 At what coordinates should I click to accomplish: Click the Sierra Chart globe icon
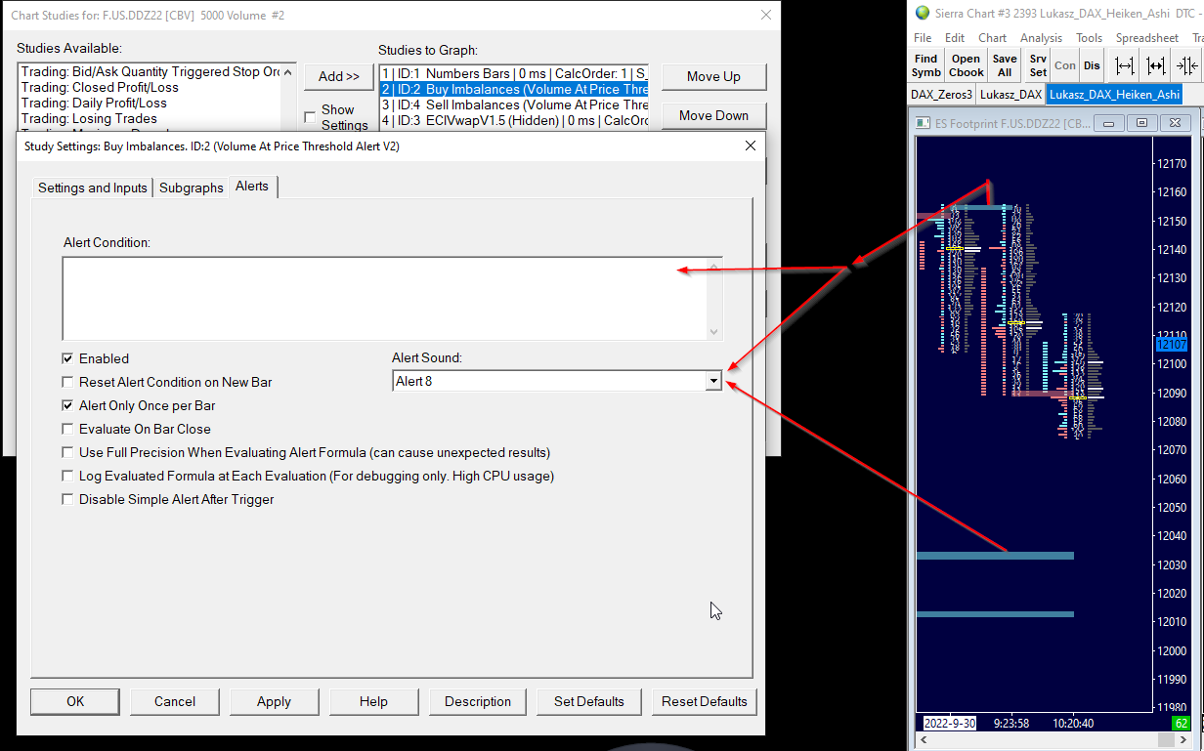(x=923, y=13)
